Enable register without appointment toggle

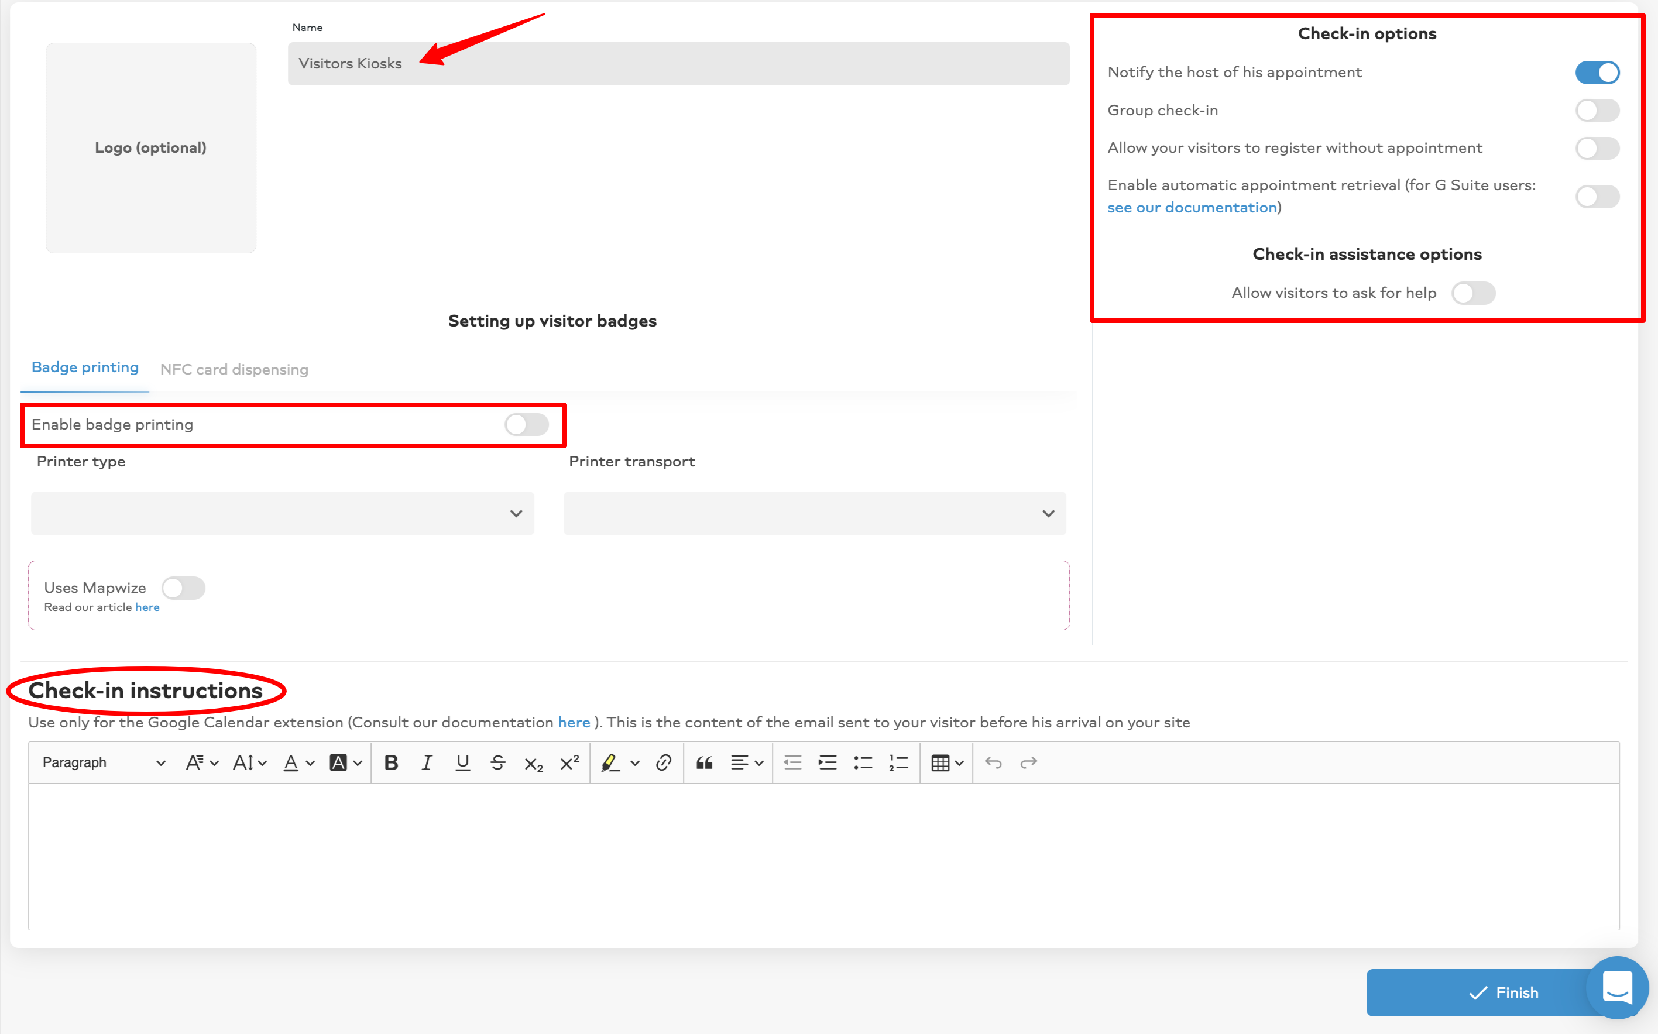[x=1597, y=147]
